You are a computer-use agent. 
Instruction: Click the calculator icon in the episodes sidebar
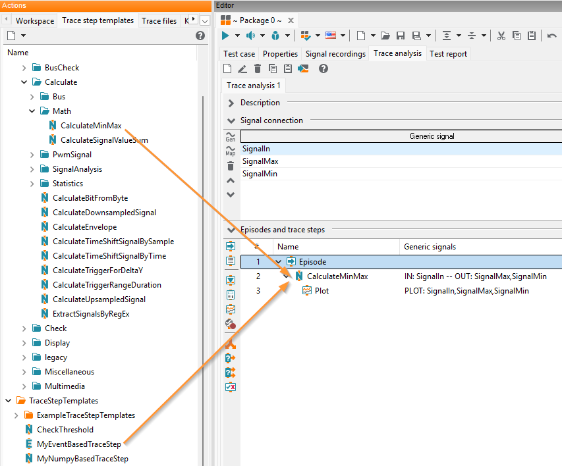231,295
